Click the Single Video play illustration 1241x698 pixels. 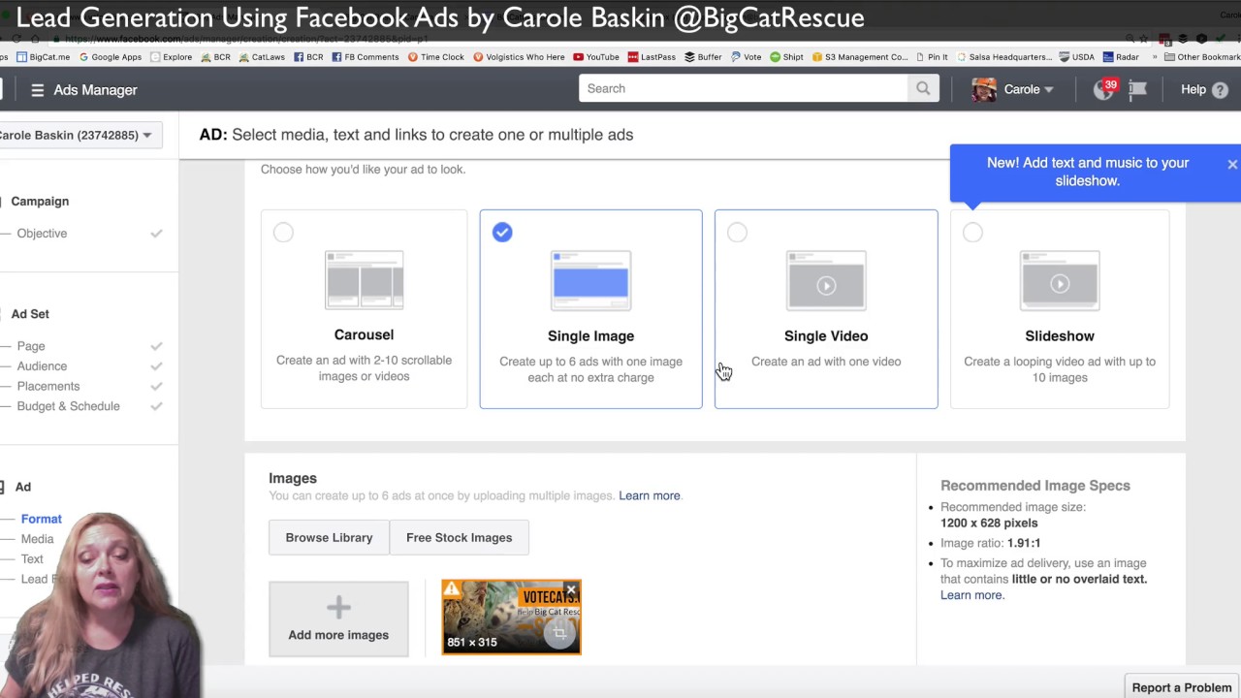point(826,281)
